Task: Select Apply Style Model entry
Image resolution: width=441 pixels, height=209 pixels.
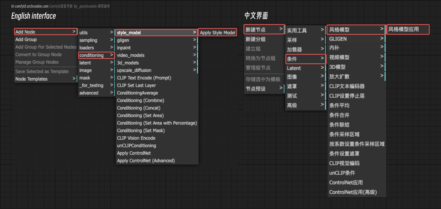Action: tap(217, 32)
